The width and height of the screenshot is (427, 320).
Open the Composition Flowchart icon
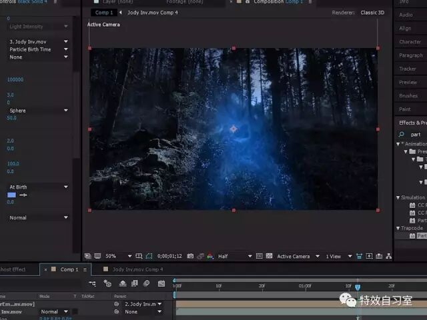[x=388, y=256]
